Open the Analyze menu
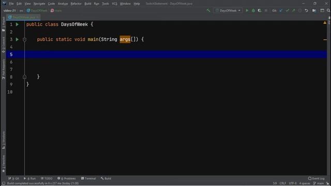This screenshot has width=331, height=186. point(63,4)
